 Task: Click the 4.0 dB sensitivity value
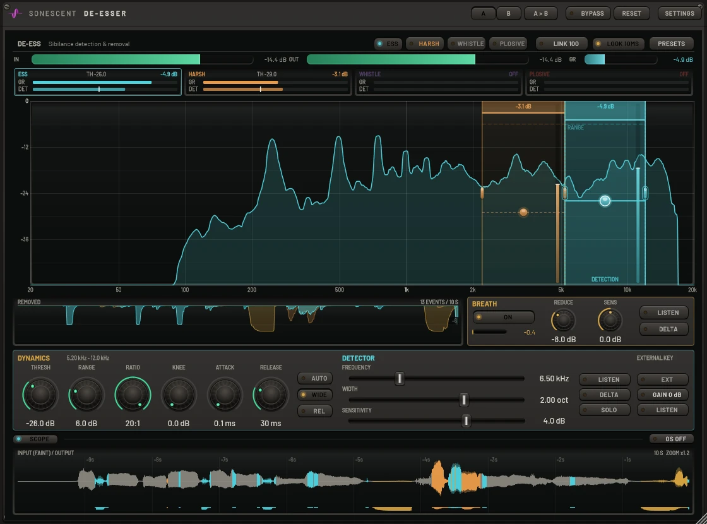pyautogui.click(x=554, y=420)
